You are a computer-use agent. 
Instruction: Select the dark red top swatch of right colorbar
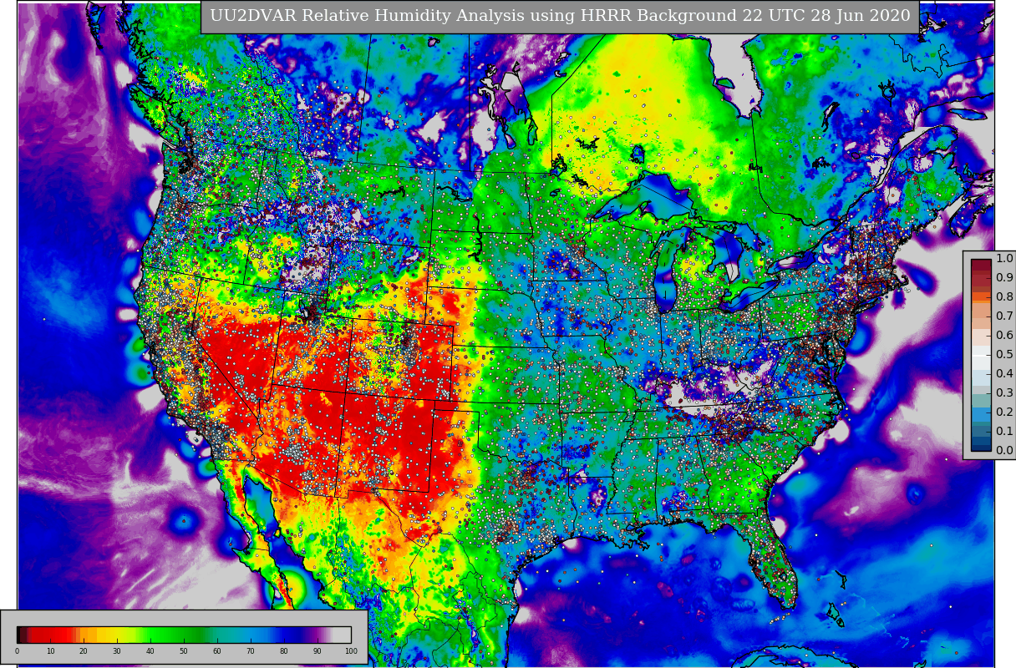click(x=981, y=264)
